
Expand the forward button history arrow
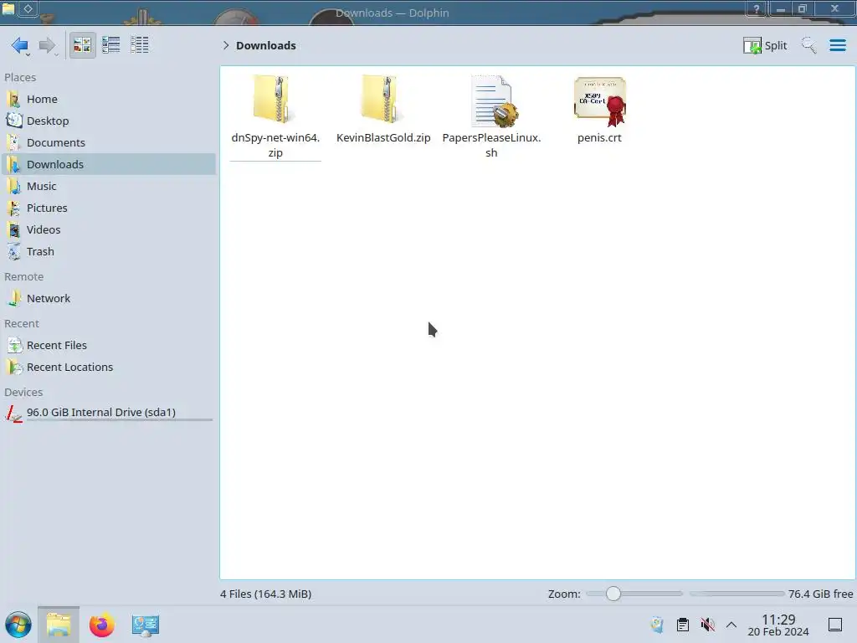(56, 54)
